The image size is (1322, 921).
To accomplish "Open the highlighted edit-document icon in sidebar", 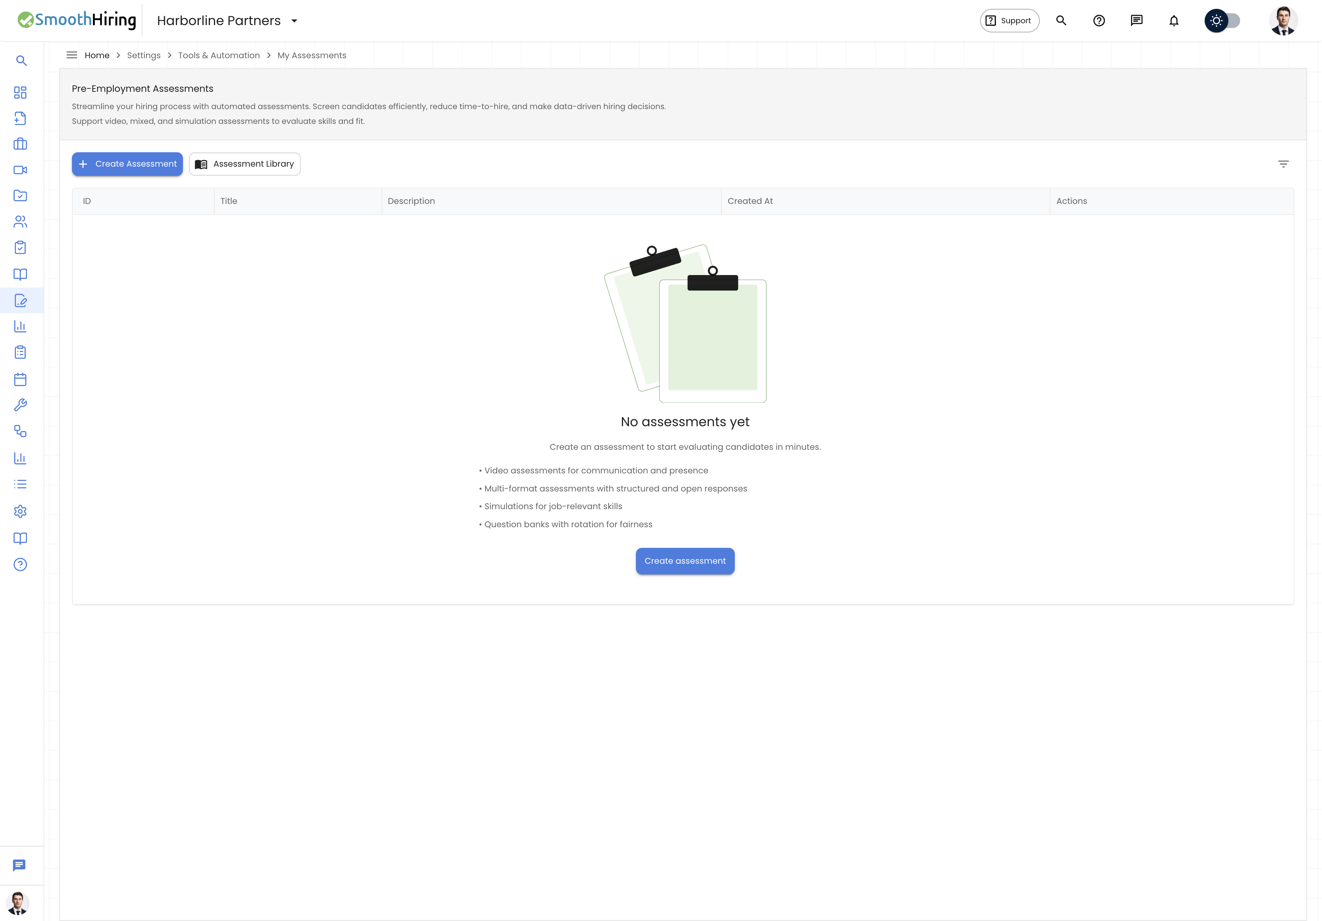I will 20,300.
